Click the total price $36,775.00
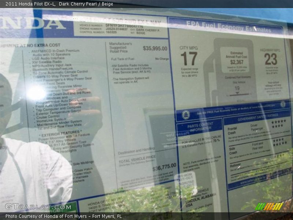 point(164,167)
